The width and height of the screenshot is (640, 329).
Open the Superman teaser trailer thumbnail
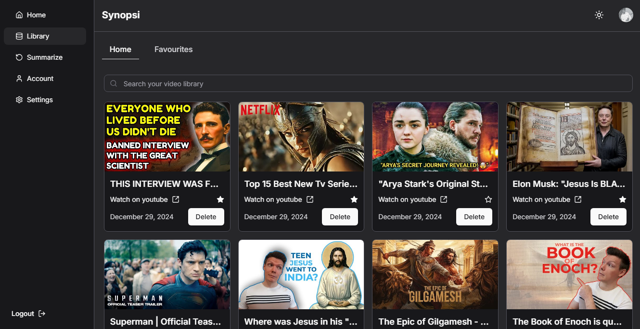(167, 275)
